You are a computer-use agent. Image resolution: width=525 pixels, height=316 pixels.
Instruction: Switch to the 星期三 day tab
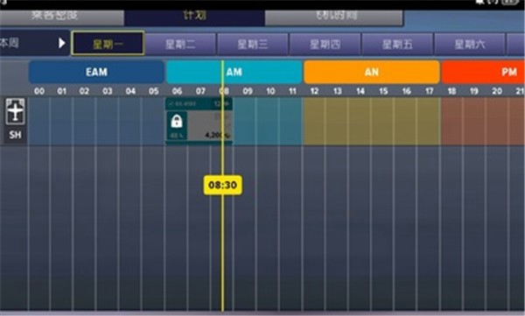[253, 44]
